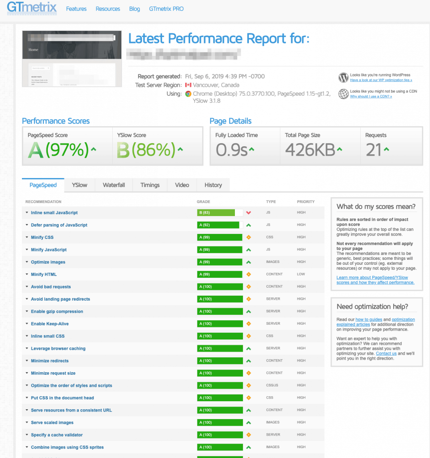The height and width of the screenshot is (458, 430).
Task: Open the History tab
Action: tap(213, 185)
